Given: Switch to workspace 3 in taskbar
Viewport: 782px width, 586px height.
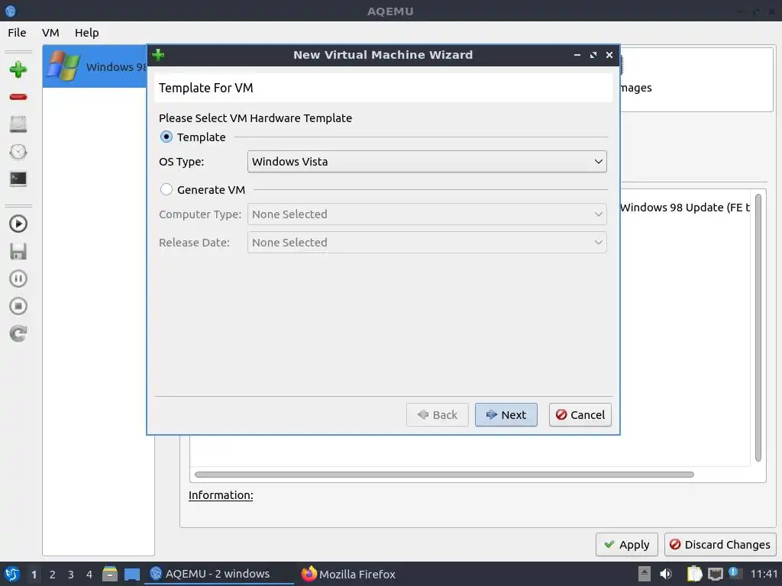Looking at the screenshot, I should (71, 574).
